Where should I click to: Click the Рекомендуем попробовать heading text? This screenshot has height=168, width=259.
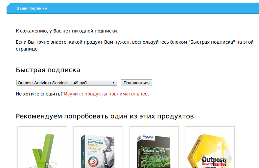tap(105, 116)
